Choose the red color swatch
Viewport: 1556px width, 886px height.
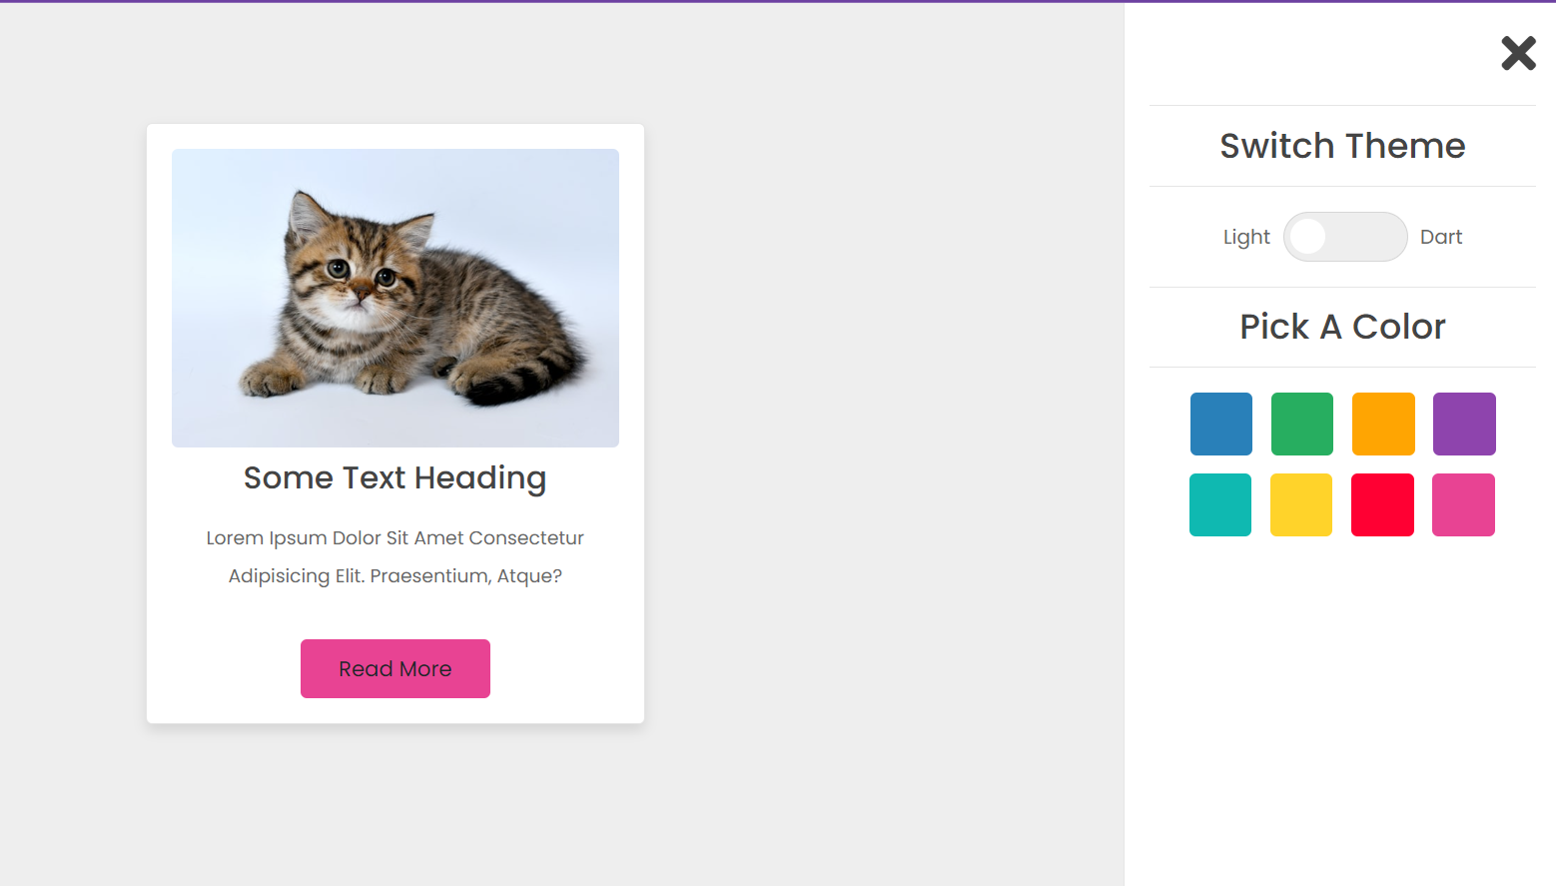tap(1382, 504)
